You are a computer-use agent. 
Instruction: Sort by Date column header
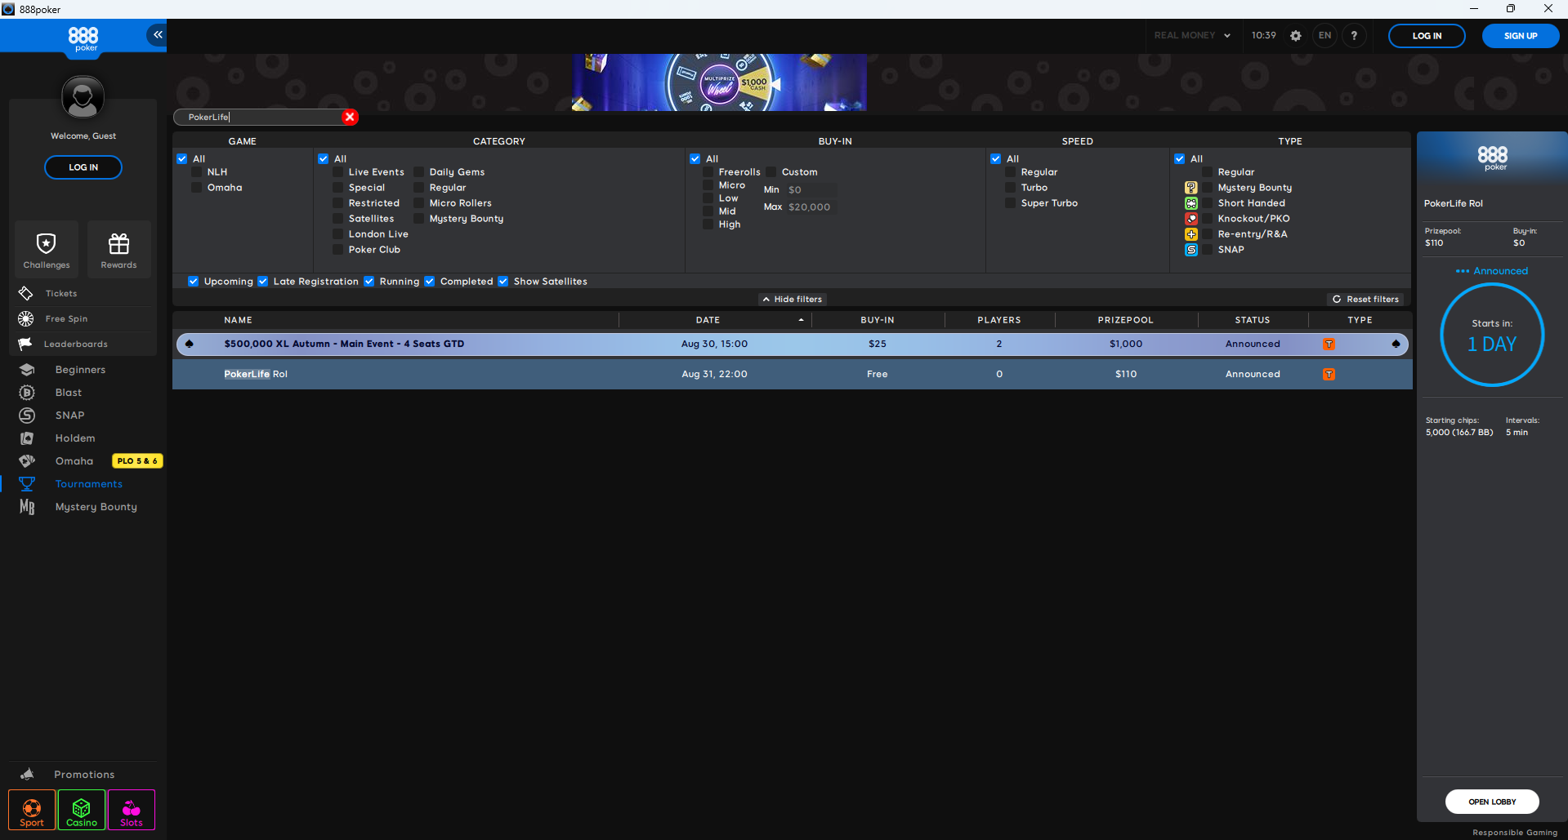[708, 320]
